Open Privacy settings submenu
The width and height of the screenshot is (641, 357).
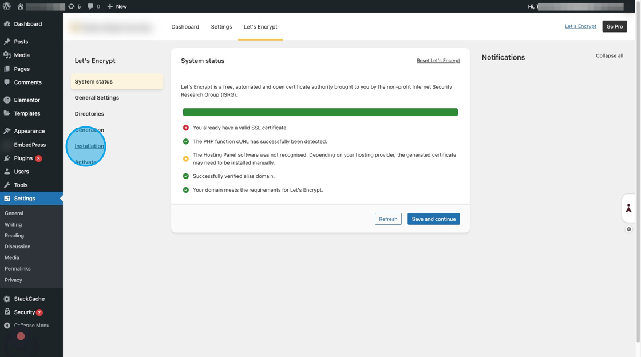pos(13,280)
